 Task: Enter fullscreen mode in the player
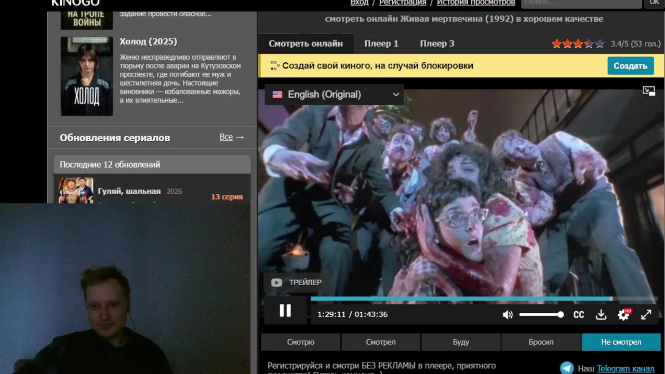coord(646,314)
